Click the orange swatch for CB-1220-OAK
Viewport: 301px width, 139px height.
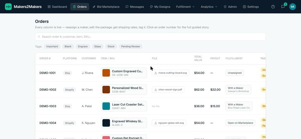click(106, 73)
